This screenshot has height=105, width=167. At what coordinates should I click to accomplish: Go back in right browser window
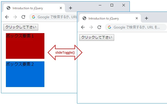pos(83,27)
